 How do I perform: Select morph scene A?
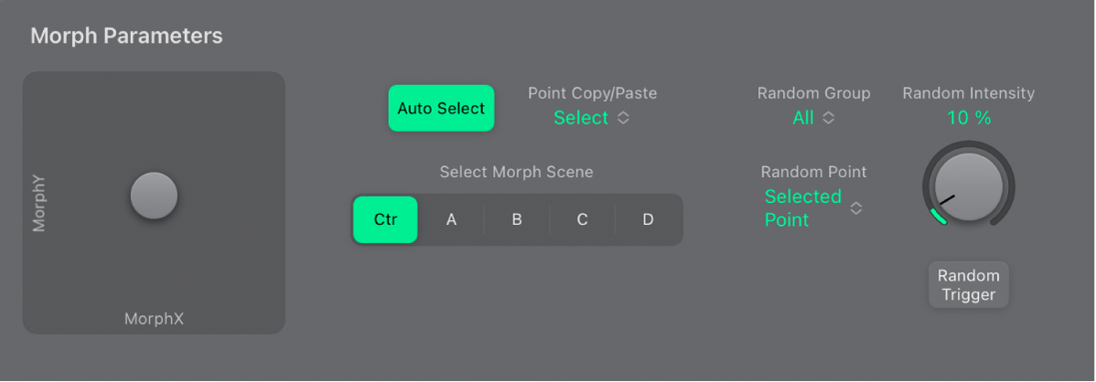coord(451,219)
